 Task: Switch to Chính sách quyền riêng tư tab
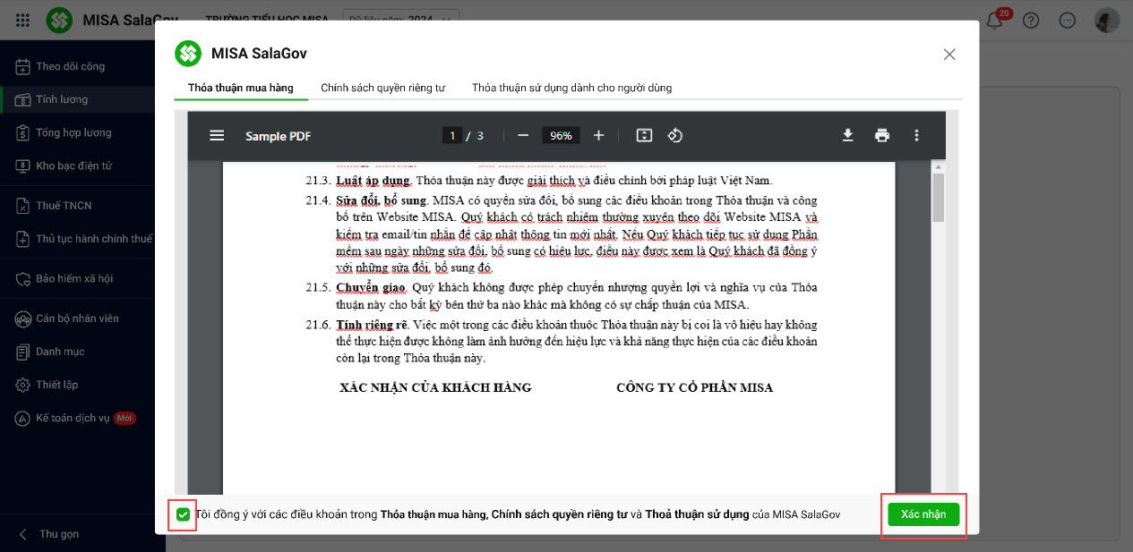[x=382, y=88]
